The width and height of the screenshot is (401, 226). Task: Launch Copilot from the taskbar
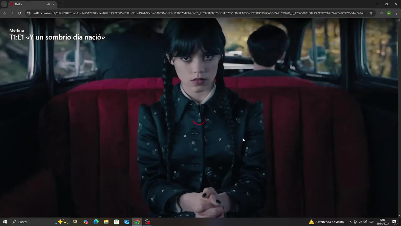point(86,222)
